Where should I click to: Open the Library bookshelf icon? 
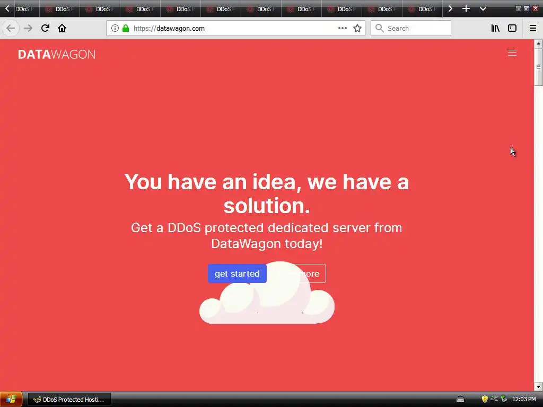point(495,28)
